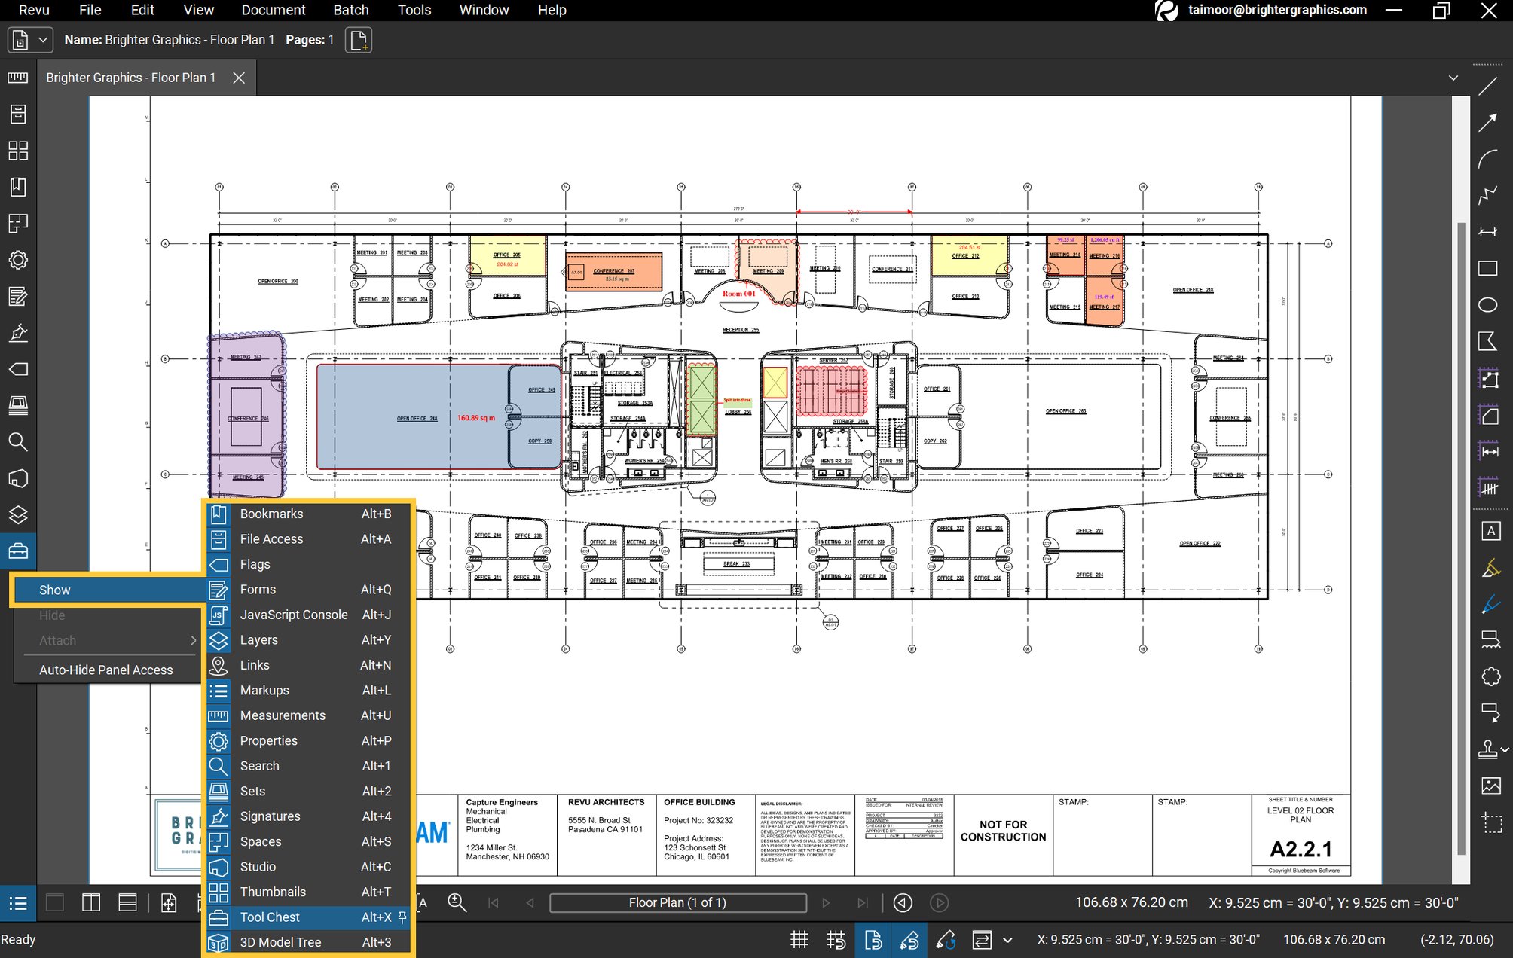Select the Search icon in the left sidebar
The height and width of the screenshot is (958, 1513).
[x=18, y=442]
